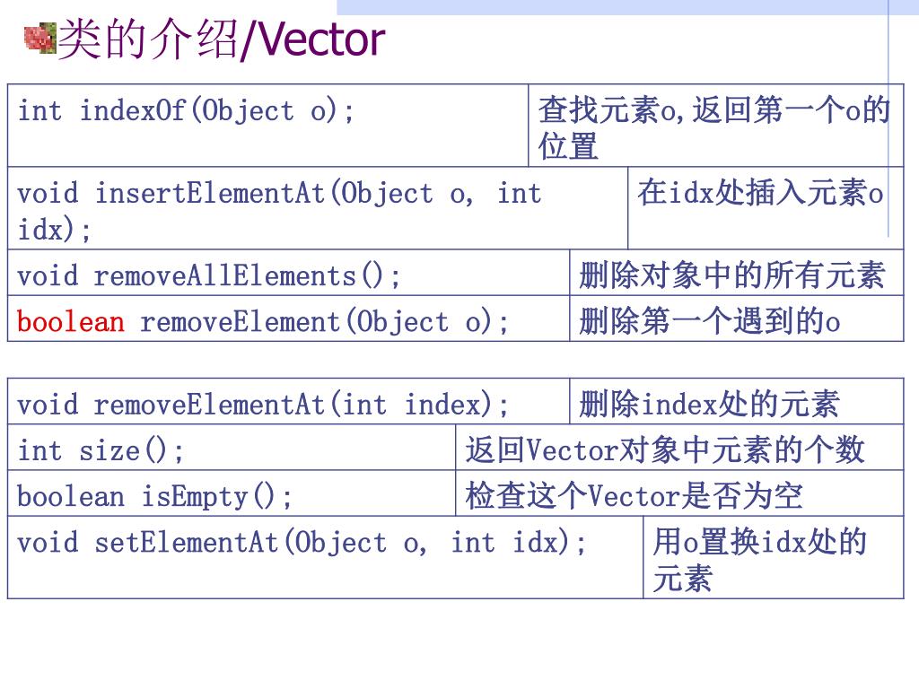Select void removeElementAt(int index) cell
This screenshot has width=919, height=689.
pyautogui.click(x=288, y=401)
